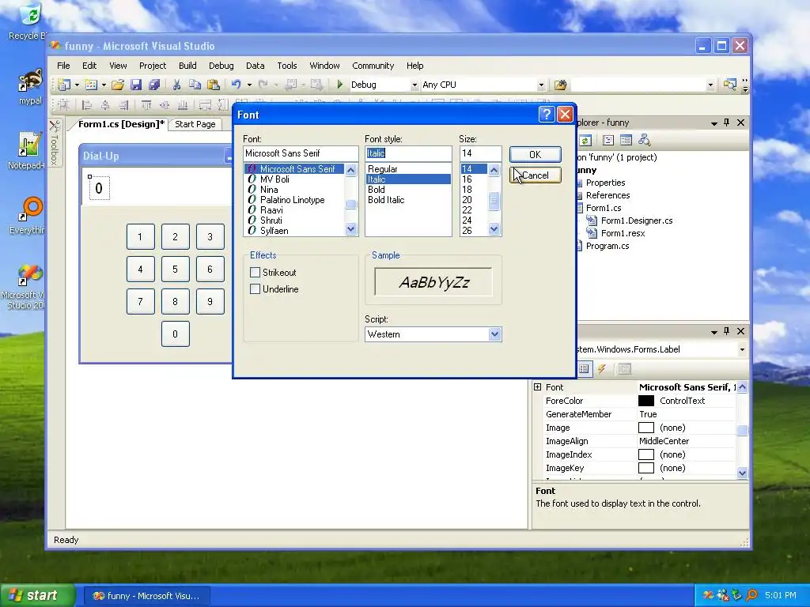The width and height of the screenshot is (810, 607).
Task: Click the Start Debugging green play icon
Action: coord(340,84)
